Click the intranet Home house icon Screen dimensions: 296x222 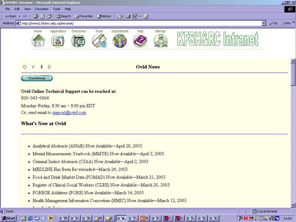[x=39, y=41]
